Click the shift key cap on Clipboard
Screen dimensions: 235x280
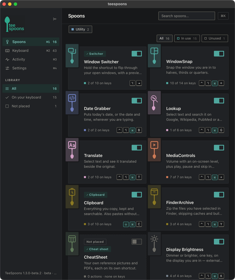click(x=126, y=224)
